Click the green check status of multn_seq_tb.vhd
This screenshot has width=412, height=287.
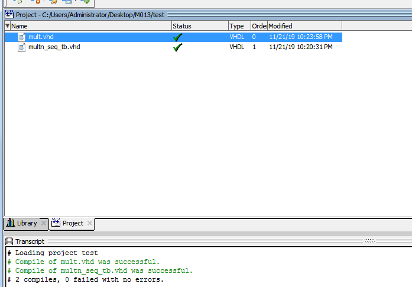pos(178,47)
